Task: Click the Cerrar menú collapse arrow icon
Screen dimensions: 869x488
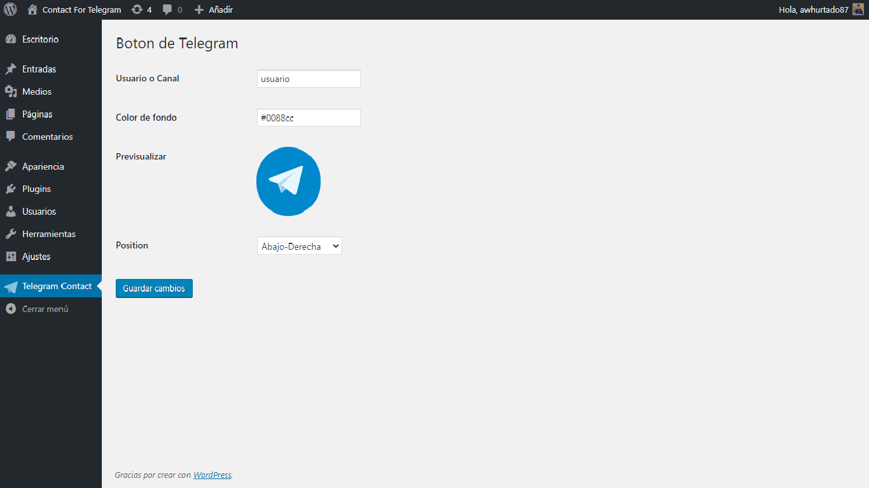Action: 10,309
